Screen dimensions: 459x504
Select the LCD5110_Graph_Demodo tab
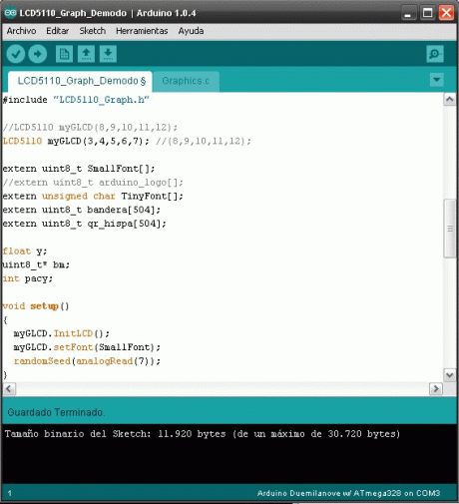pos(80,81)
